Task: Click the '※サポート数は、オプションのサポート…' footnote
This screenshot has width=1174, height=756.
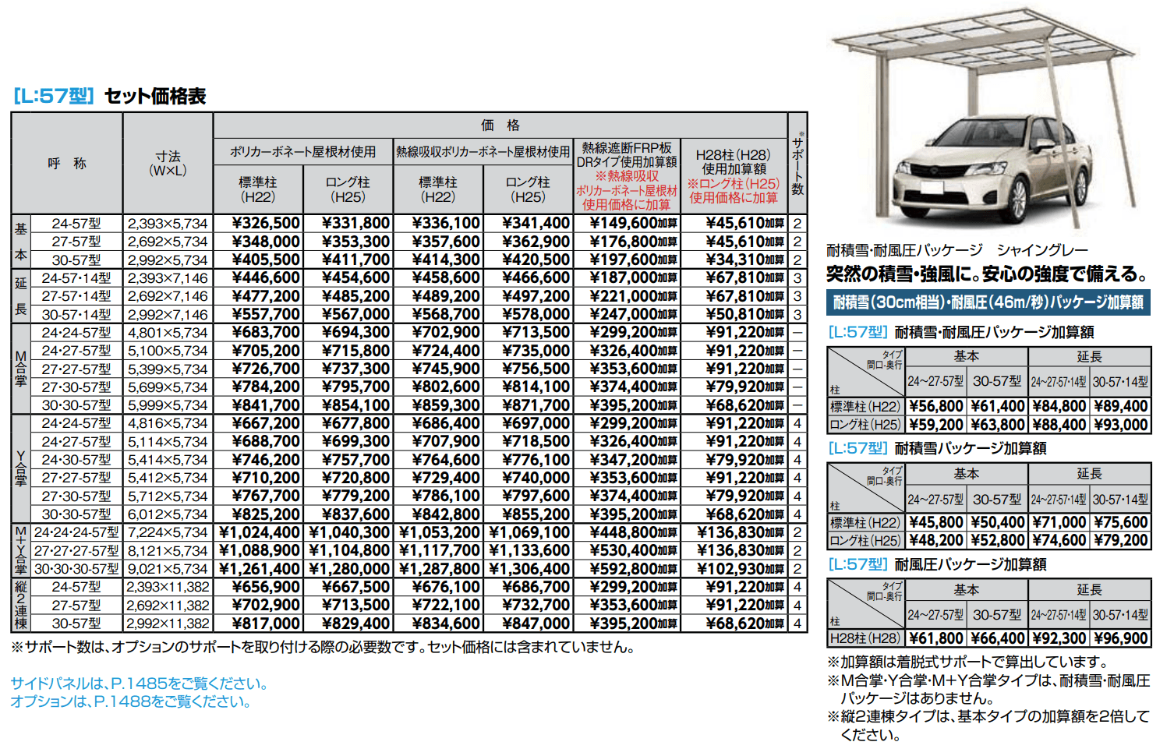Action: [x=324, y=648]
